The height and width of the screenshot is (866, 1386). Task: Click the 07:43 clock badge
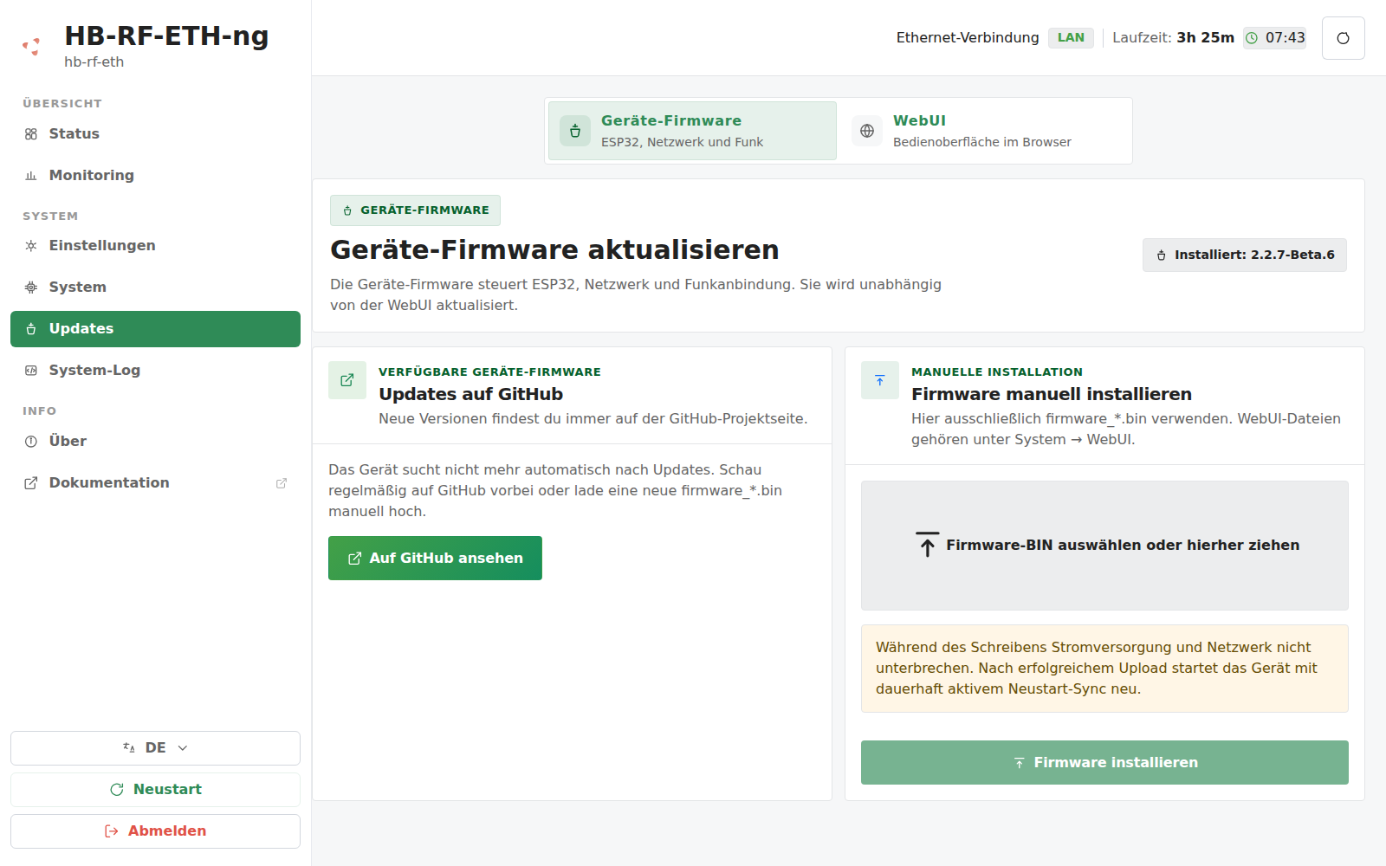(1274, 38)
